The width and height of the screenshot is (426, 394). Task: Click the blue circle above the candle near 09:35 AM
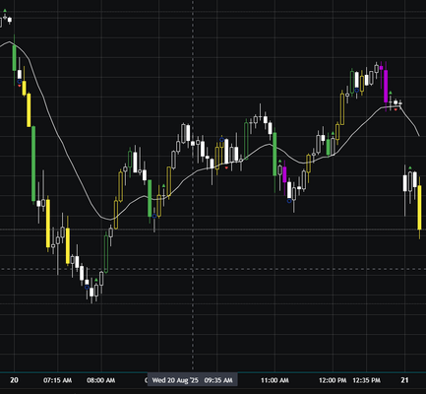221,140
